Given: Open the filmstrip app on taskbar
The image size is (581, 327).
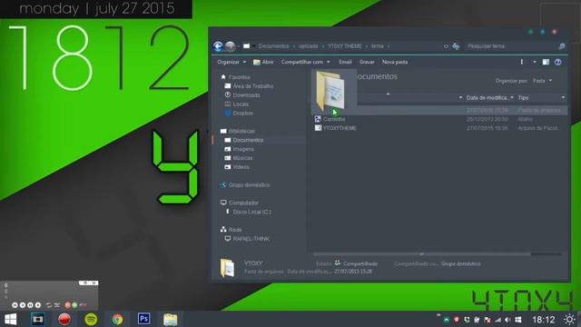Looking at the screenshot, I should [37, 319].
